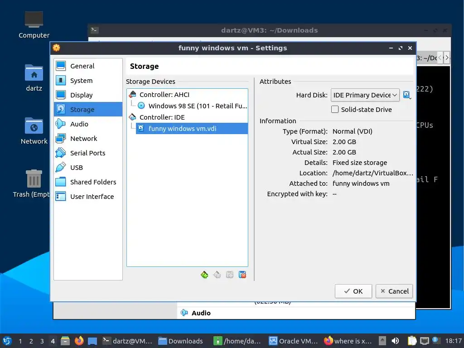Dismiss the dialog with Cancel button

point(394,291)
